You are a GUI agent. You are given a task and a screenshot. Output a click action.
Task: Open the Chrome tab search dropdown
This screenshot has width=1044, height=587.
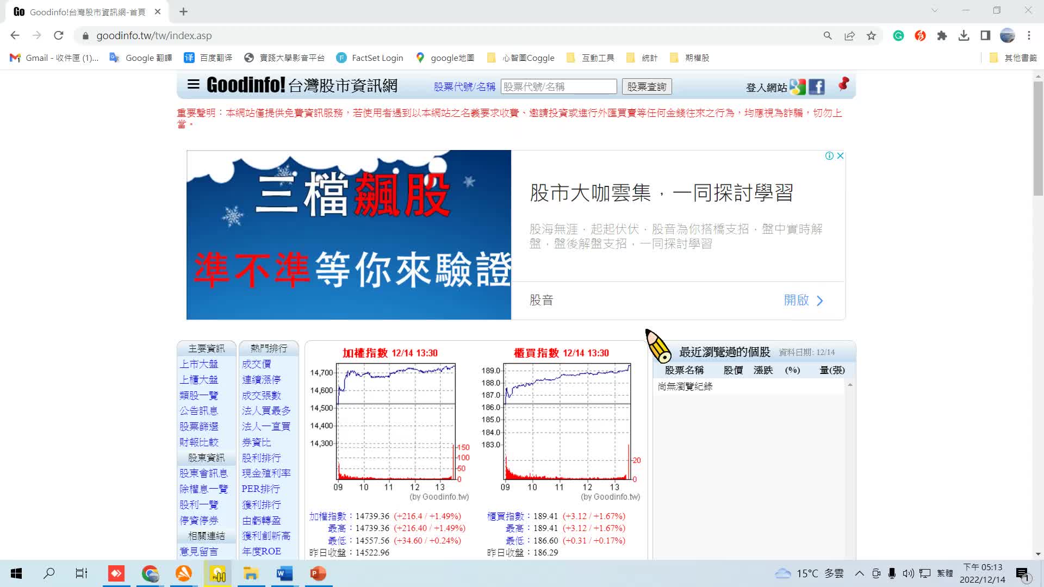pyautogui.click(x=935, y=10)
